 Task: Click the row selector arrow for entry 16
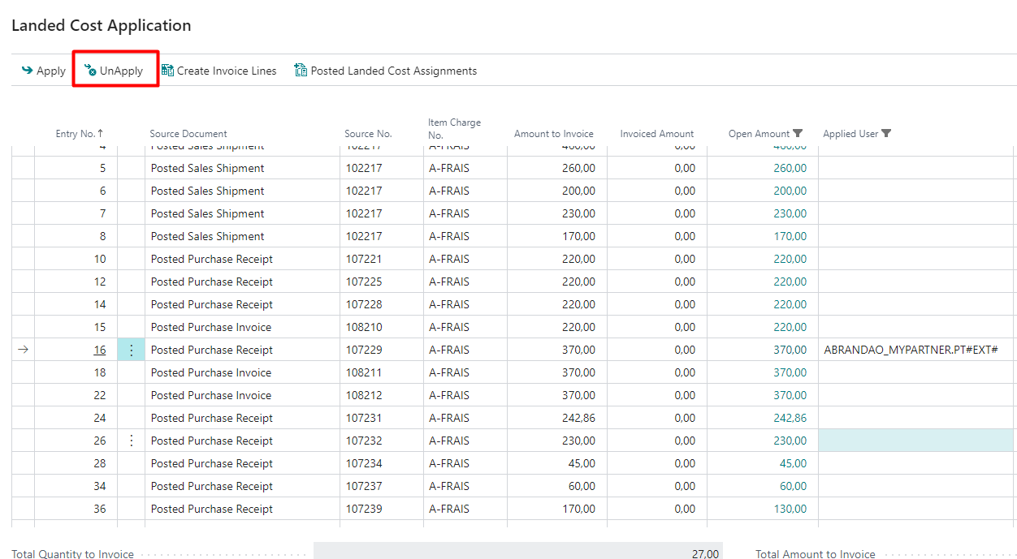23,350
